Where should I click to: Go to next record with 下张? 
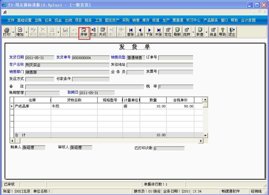[149, 32]
